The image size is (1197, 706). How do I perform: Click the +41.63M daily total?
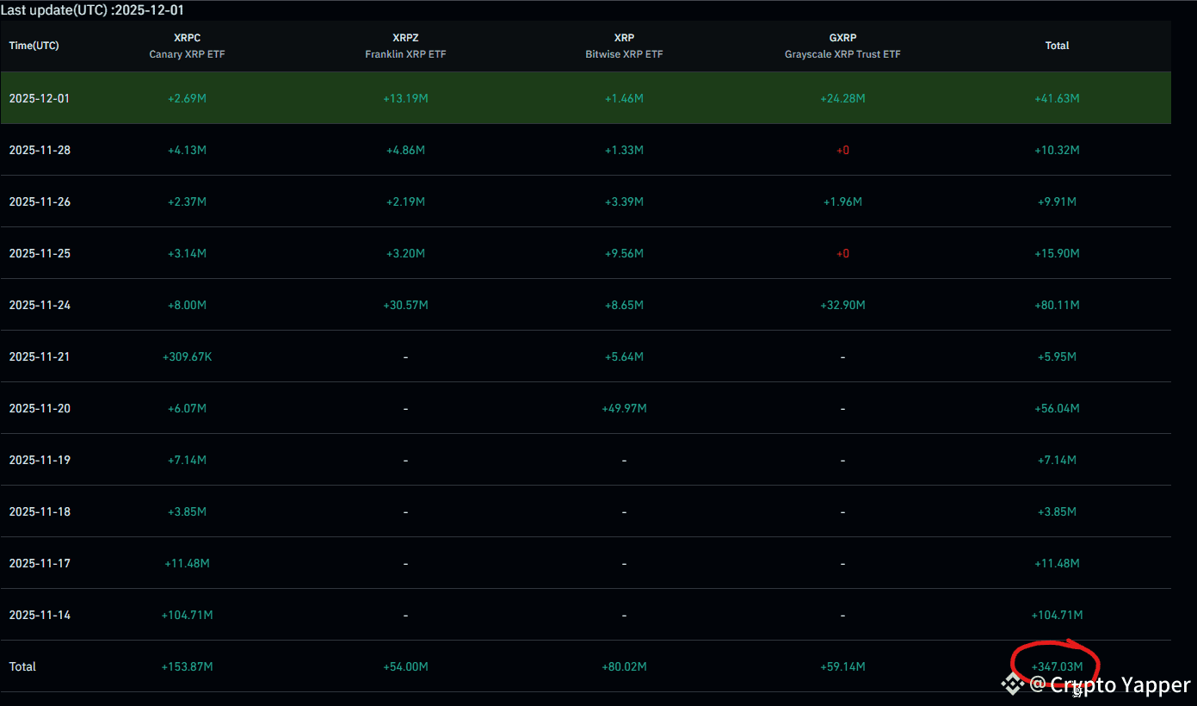[x=1057, y=98]
